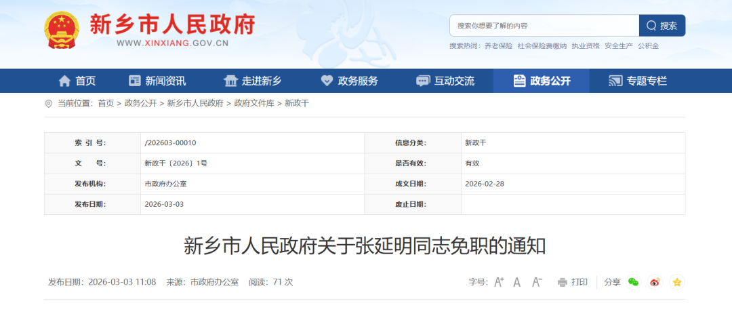Click hot search term 养老保险
Screen dimensions: 732x320
click(x=498, y=46)
